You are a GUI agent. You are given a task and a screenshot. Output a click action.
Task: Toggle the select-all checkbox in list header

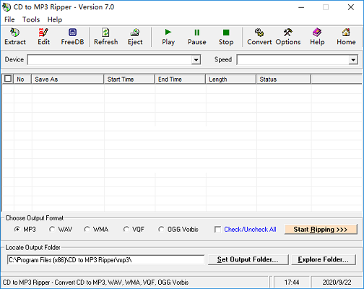[x=8, y=79]
